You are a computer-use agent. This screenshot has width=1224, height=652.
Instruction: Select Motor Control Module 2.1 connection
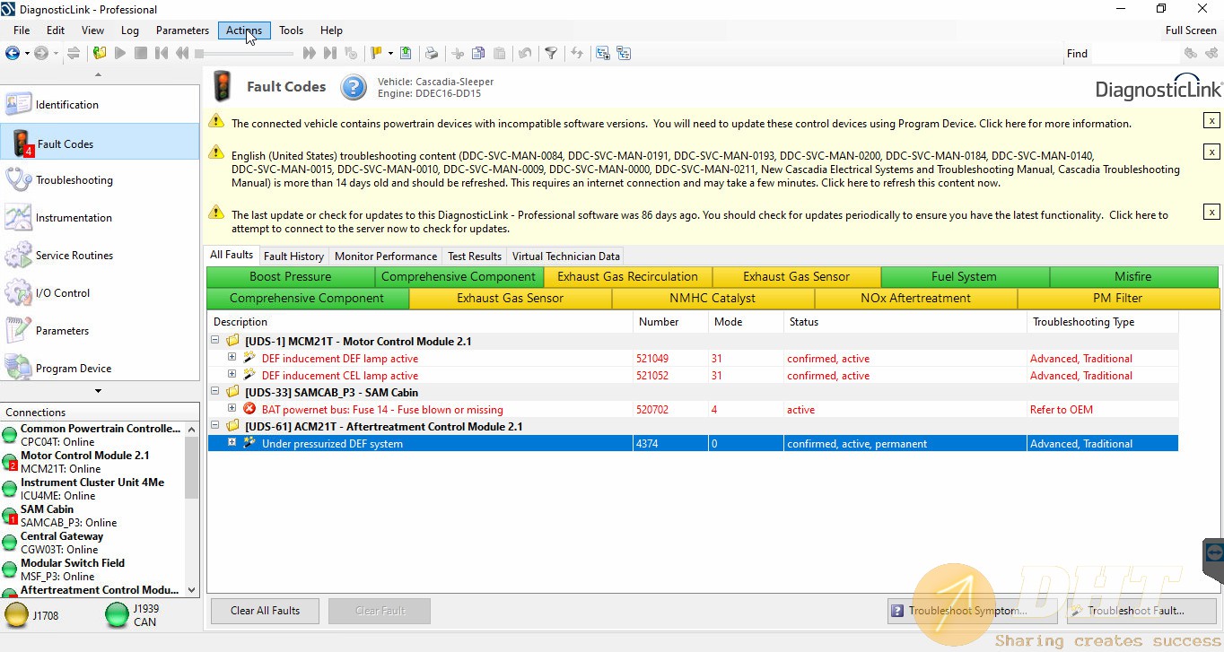(x=93, y=462)
